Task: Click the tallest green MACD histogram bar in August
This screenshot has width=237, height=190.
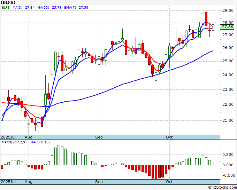Action: coord(59,155)
